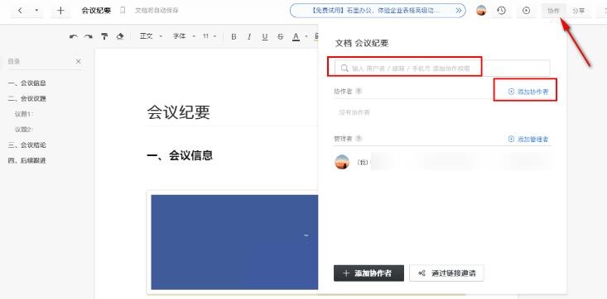This screenshot has width=607, height=299.
Task: Jump to 四、后续跟进 in the outline
Action: click(x=27, y=160)
